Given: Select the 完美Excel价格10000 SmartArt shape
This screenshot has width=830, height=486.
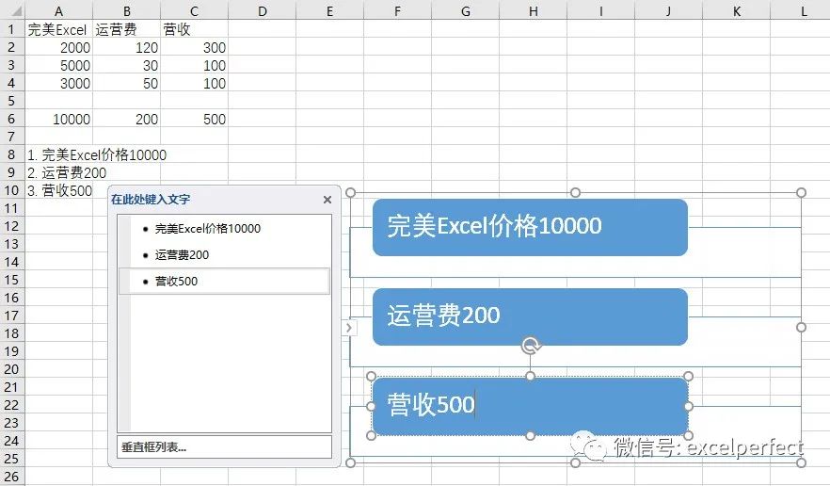Looking at the screenshot, I should (530, 227).
